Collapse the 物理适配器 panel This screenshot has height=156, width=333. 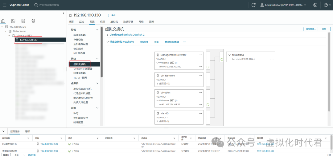pyautogui.click(x=229, y=55)
